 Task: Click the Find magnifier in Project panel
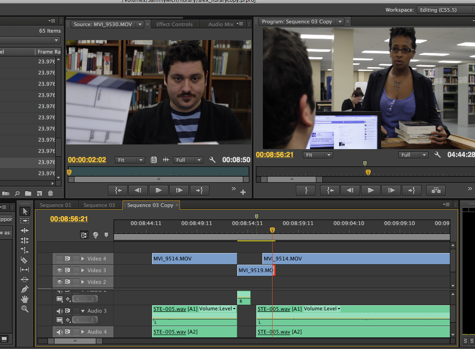point(17,193)
